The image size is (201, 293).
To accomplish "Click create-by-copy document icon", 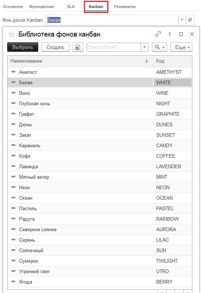I will coord(78,47).
